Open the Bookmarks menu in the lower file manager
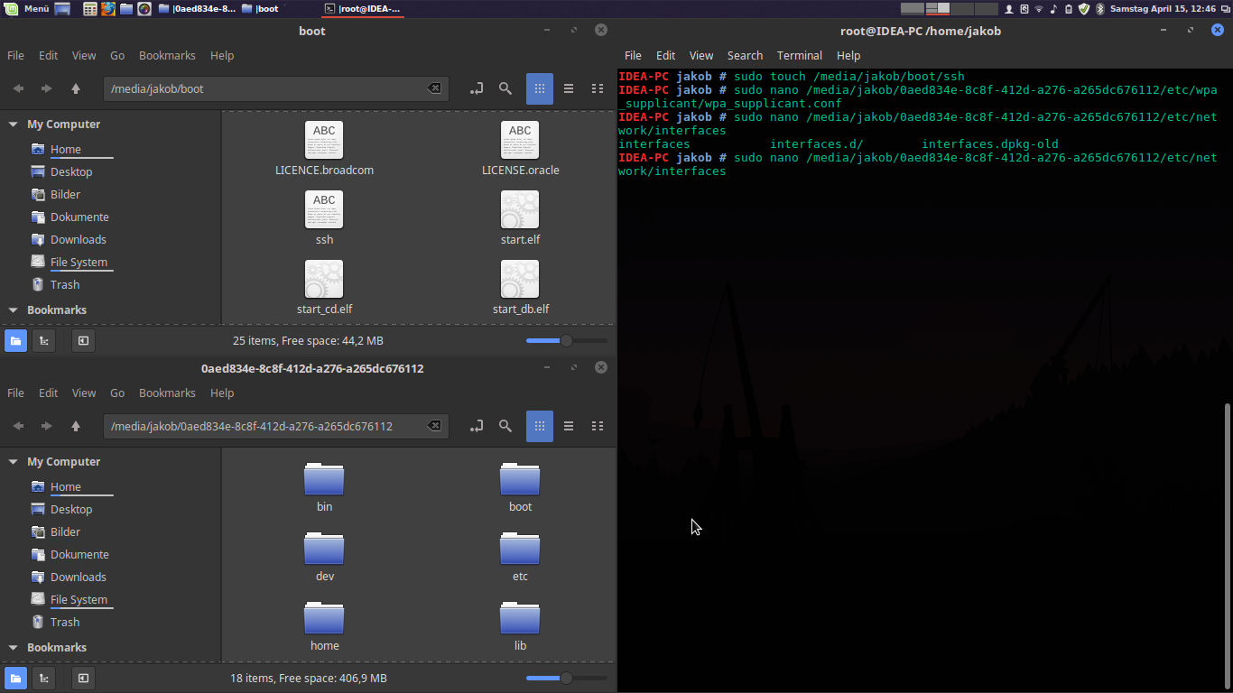Screen dimensions: 1233x693 tap(167, 393)
